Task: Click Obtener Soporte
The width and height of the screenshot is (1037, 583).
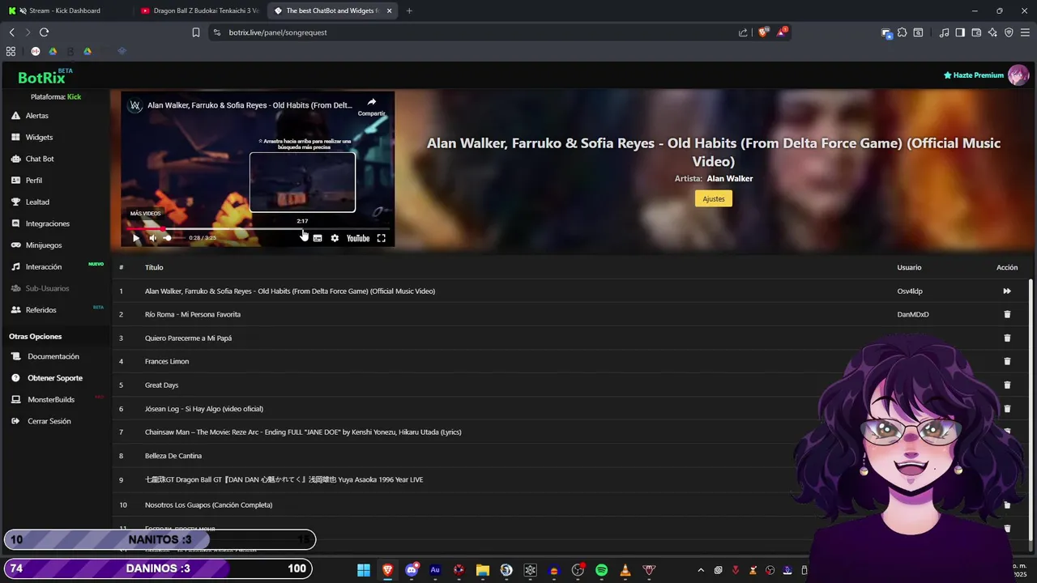Action: [55, 378]
